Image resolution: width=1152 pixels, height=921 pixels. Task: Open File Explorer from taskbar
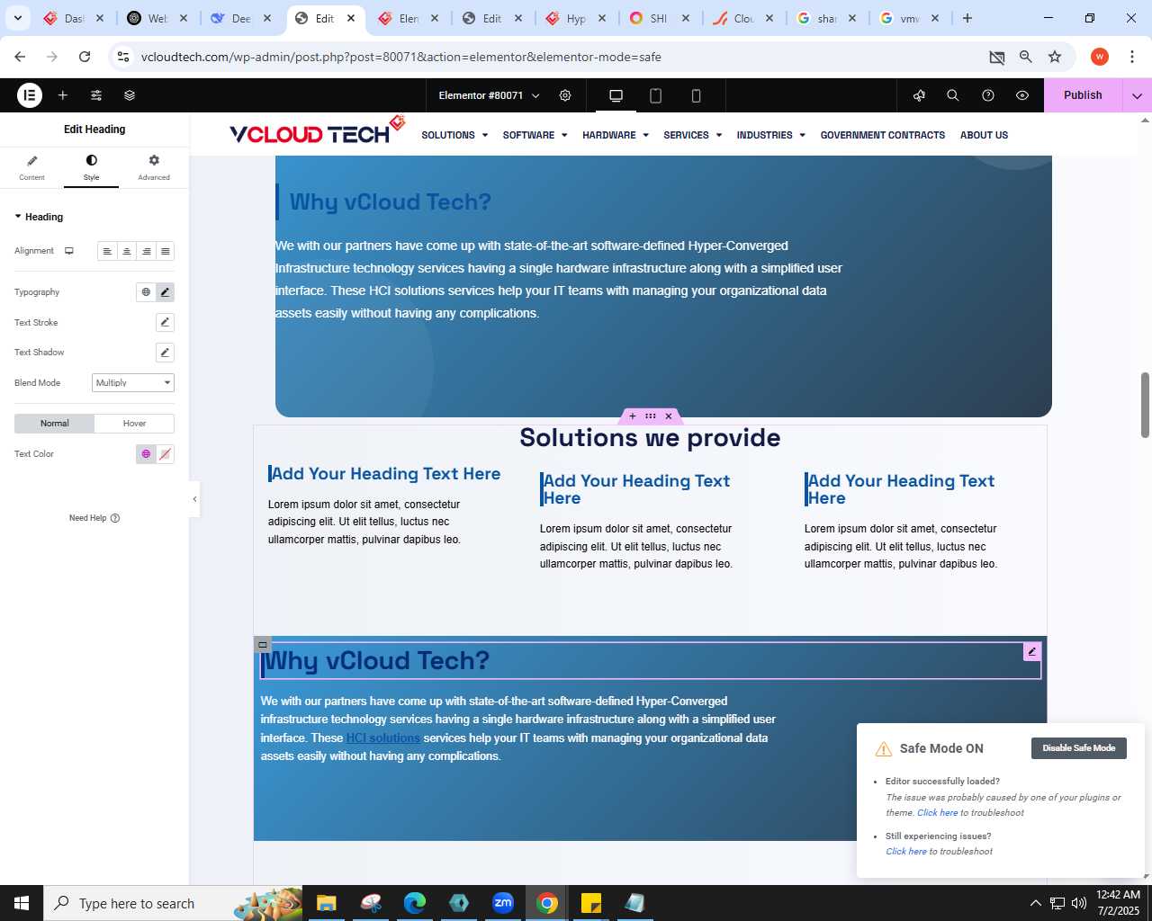pos(327,903)
